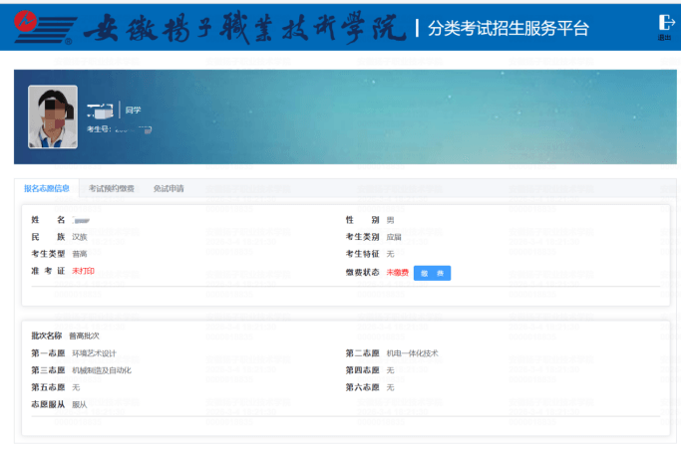Click the red 未打印 admission ticket status
The height and width of the screenshot is (453, 681).
(x=83, y=272)
